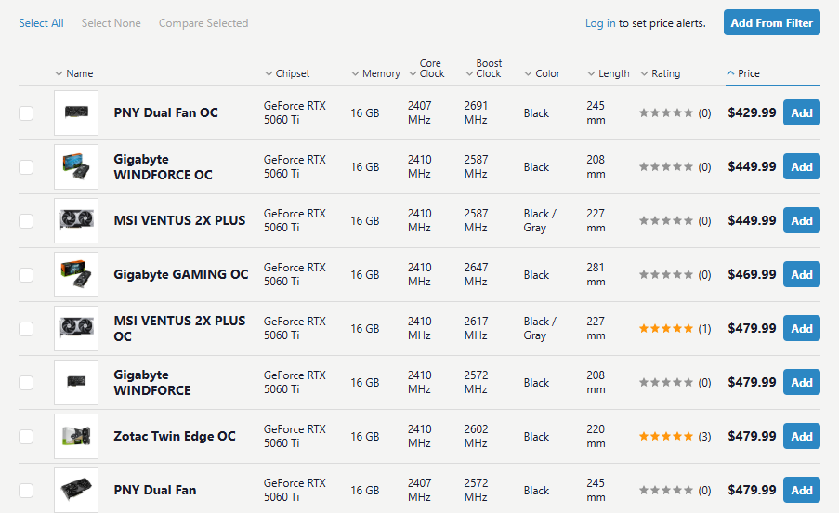Add the PNY Dual Fan for $479.99
Screen dimensions: 839x513
coord(802,490)
